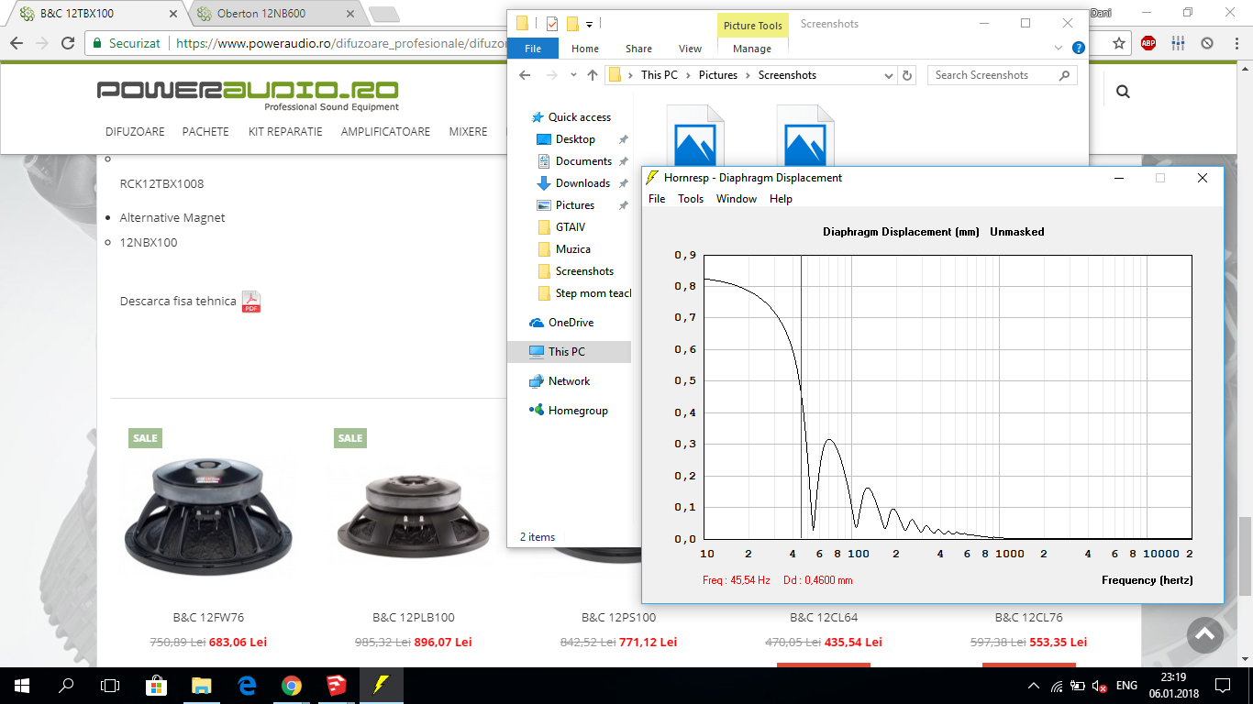
Task: Expand the Quick access tree node
Action: pyautogui.click(x=520, y=117)
